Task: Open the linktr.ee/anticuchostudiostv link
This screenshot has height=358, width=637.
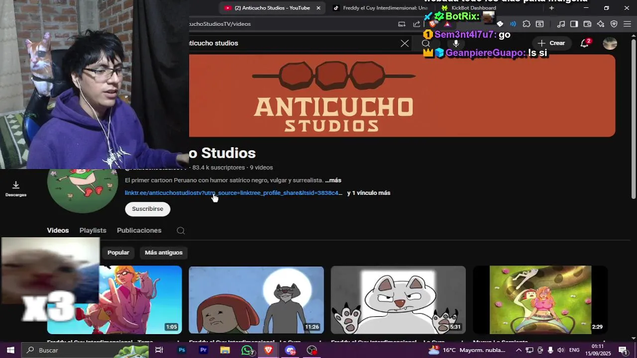Action: point(233,193)
